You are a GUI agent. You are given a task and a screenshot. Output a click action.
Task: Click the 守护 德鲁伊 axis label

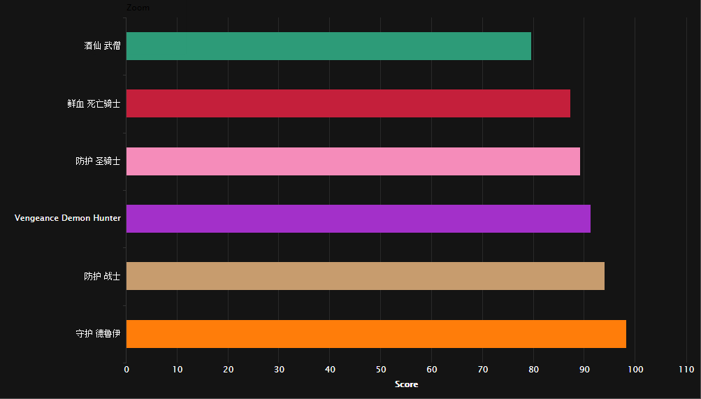(x=98, y=333)
